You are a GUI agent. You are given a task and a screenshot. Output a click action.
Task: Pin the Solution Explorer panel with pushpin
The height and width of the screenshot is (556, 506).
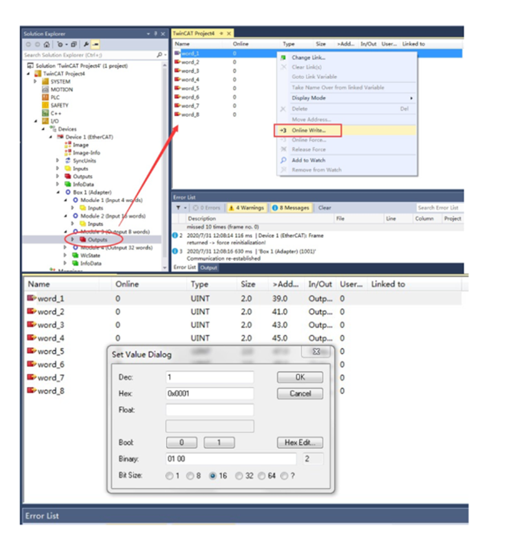point(155,34)
